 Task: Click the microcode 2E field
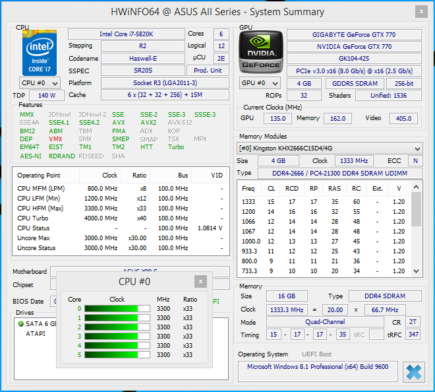[221, 59]
